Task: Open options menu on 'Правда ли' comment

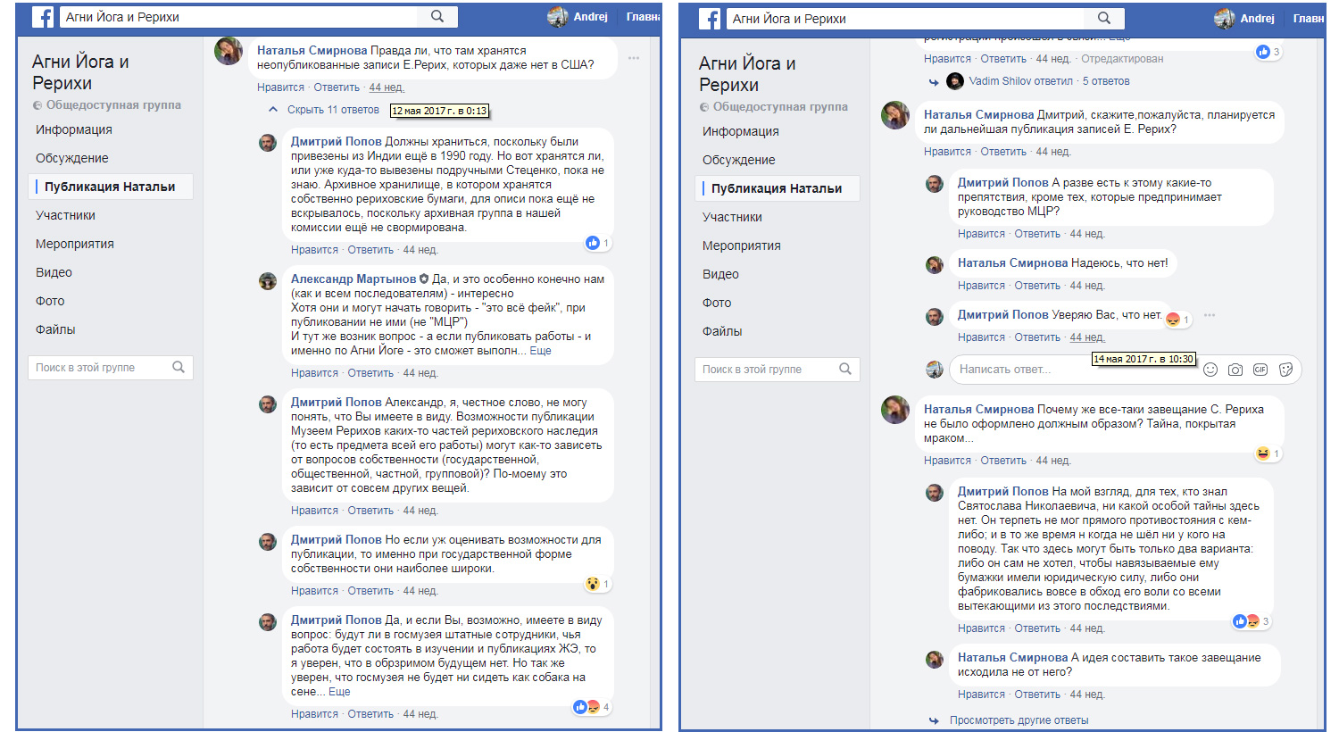Action: click(634, 58)
